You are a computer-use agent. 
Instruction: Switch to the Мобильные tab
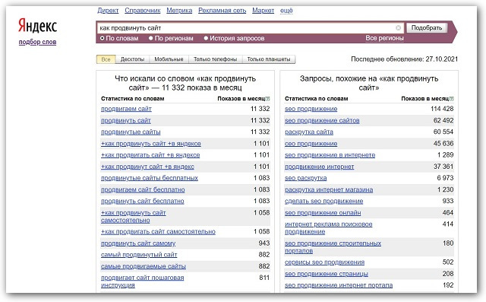click(169, 59)
